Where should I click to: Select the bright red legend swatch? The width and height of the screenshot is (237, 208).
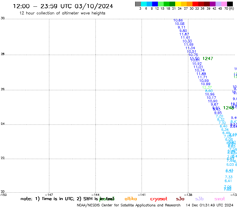pyautogui.click(x=195, y=4)
